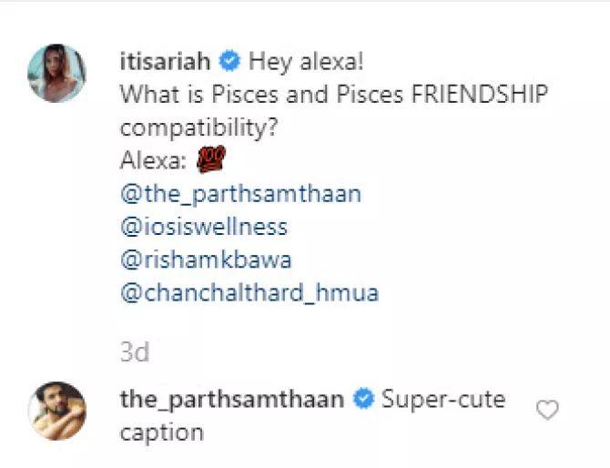Click the verified badge beside itisariah
Image resolution: width=610 pixels, height=468 pixels.
(x=229, y=62)
